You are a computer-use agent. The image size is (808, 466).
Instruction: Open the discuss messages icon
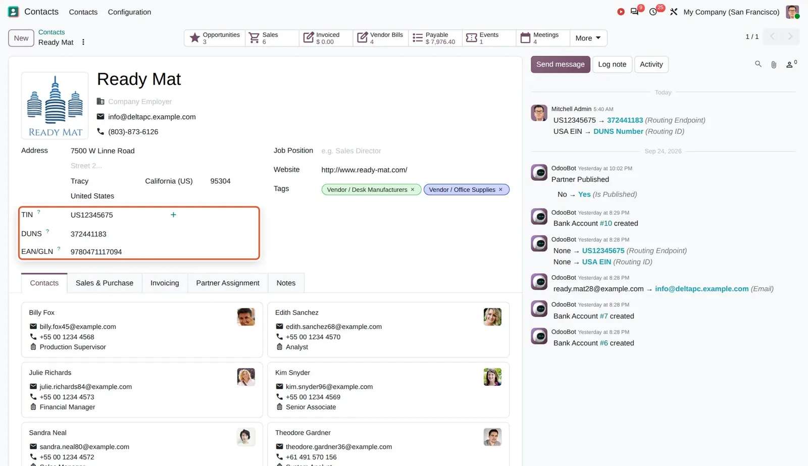point(635,12)
